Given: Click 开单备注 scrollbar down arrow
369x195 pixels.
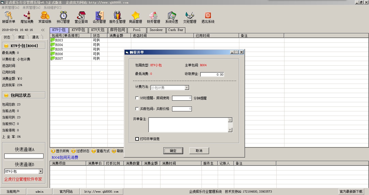Looking at the screenshot, I should coord(230,130).
